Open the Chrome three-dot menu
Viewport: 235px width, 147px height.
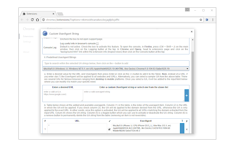coord(213,19)
